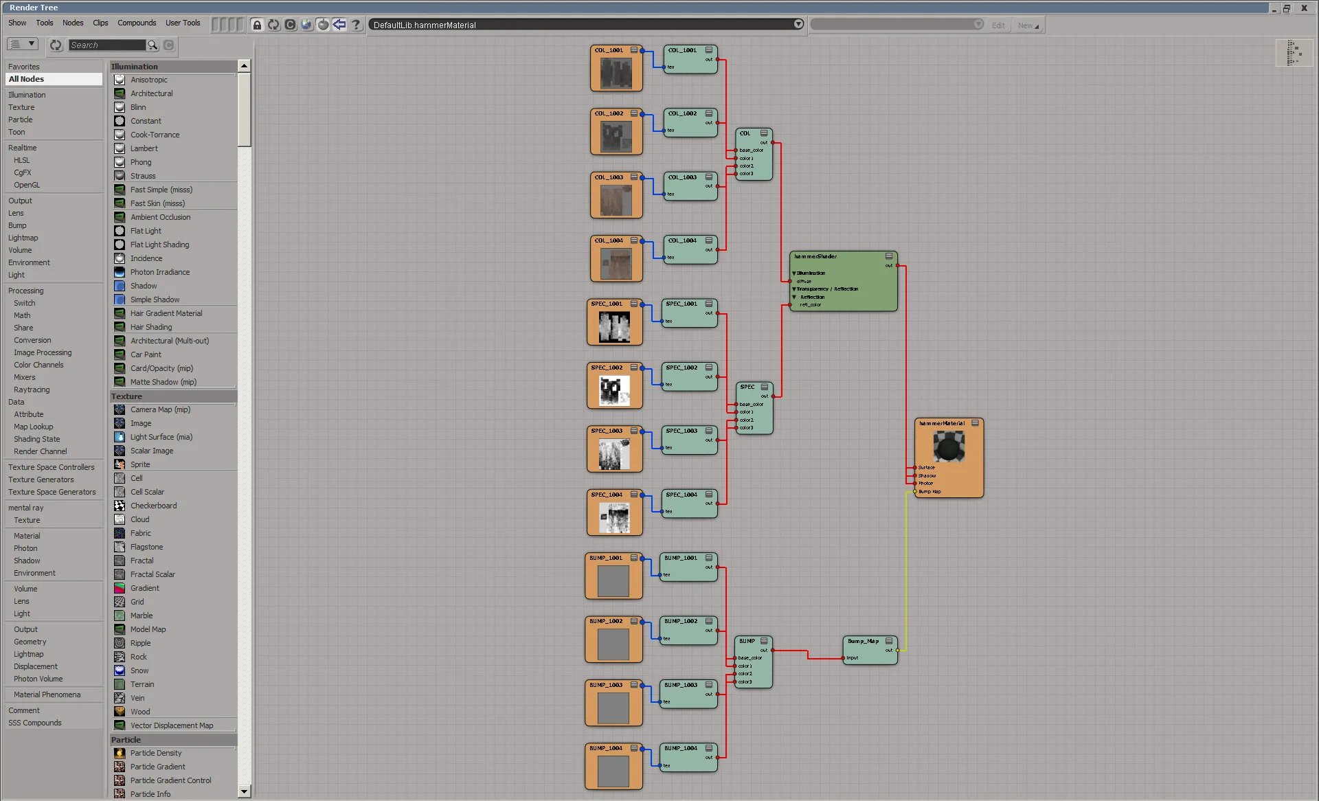Open help with question mark icon

(x=356, y=25)
